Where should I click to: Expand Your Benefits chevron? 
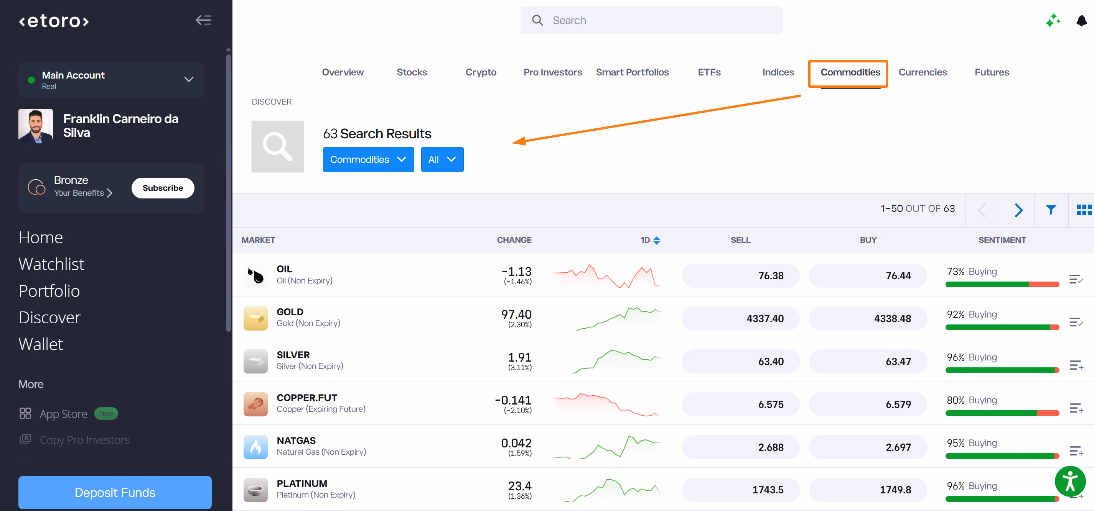click(110, 193)
